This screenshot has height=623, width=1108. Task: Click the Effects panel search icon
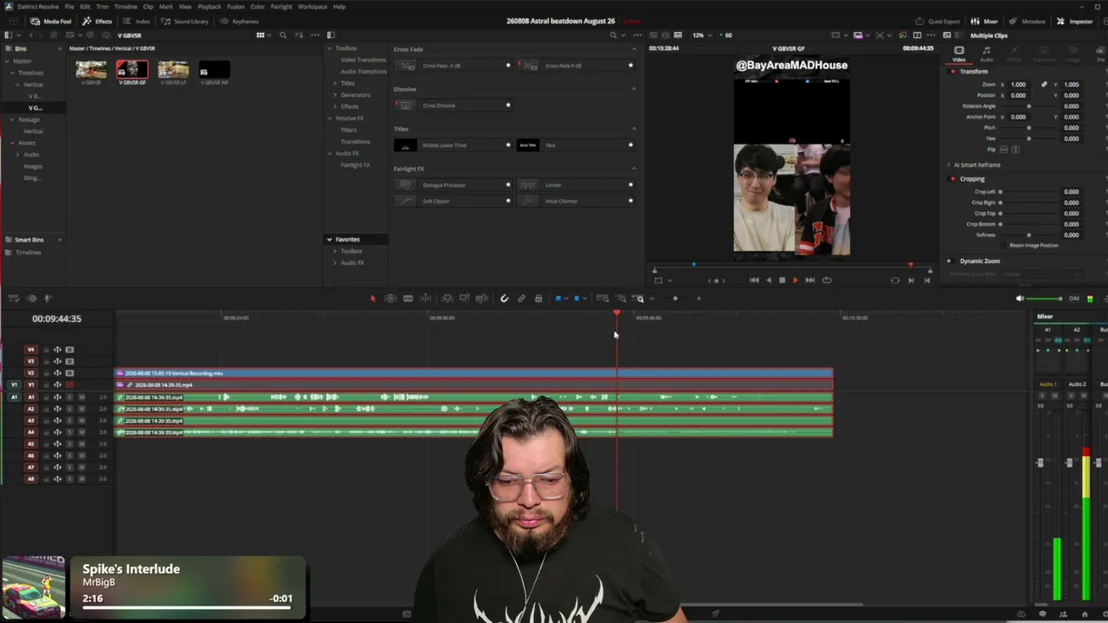(613, 35)
